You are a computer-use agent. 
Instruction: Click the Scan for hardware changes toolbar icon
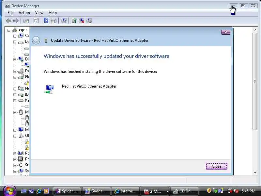click(x=64, y=21)
